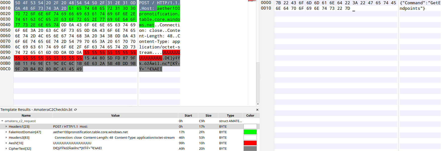Click the 'nt-Length: 48..C' ASCII text line
Image resolution: width=442 pixels, height=151 pixels.
point(159,36)
